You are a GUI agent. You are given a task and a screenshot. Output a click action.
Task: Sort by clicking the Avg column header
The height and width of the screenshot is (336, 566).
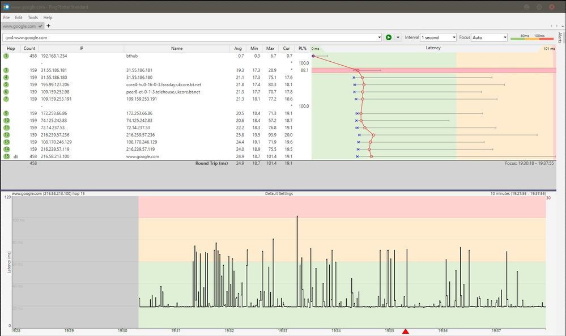239,49
